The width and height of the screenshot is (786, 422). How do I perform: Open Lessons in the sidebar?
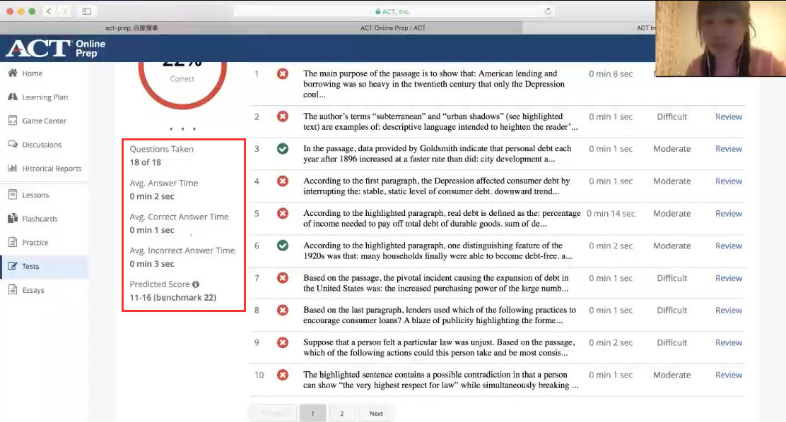point(35,195)
